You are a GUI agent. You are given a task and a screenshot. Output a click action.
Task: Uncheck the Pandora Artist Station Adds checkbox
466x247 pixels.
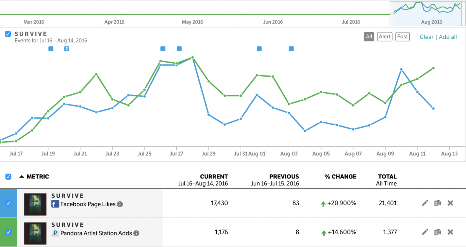pos(9,232)
